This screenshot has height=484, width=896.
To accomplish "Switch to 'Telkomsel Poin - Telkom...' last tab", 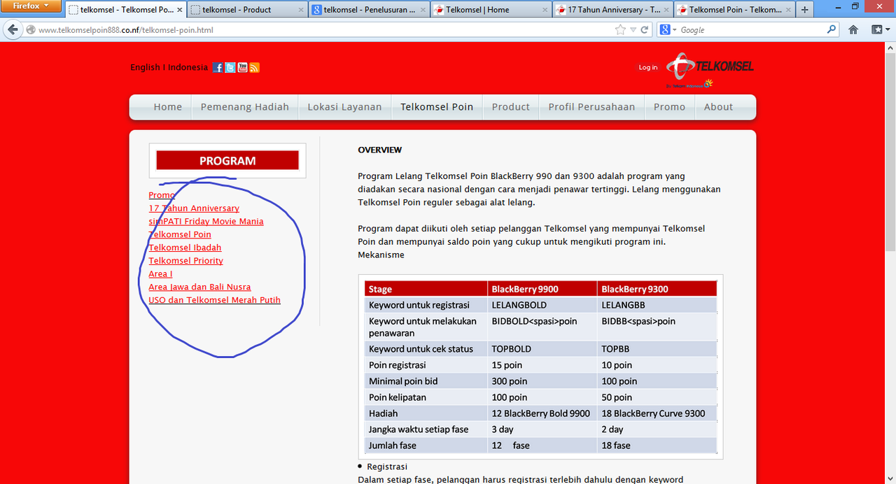I will coord(734,10).
